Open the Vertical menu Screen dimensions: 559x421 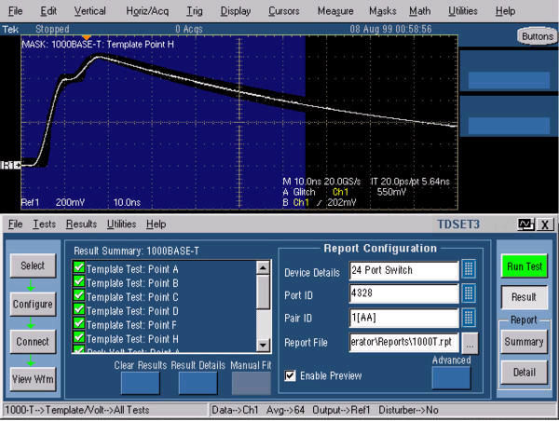(89, 11)
